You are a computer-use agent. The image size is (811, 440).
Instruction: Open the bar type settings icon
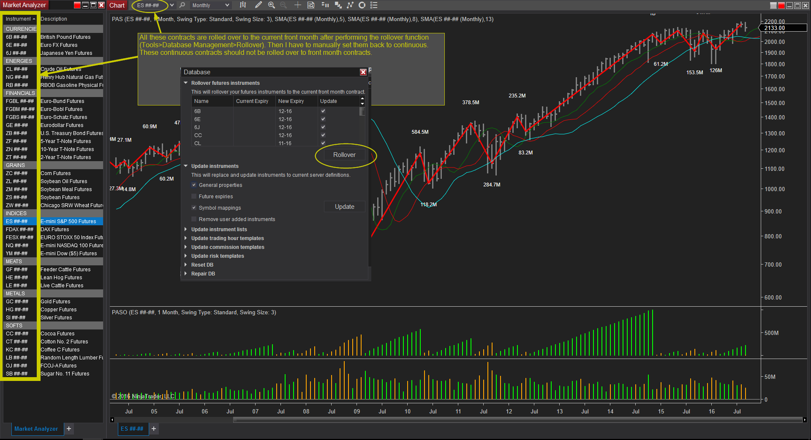[242, 5]
